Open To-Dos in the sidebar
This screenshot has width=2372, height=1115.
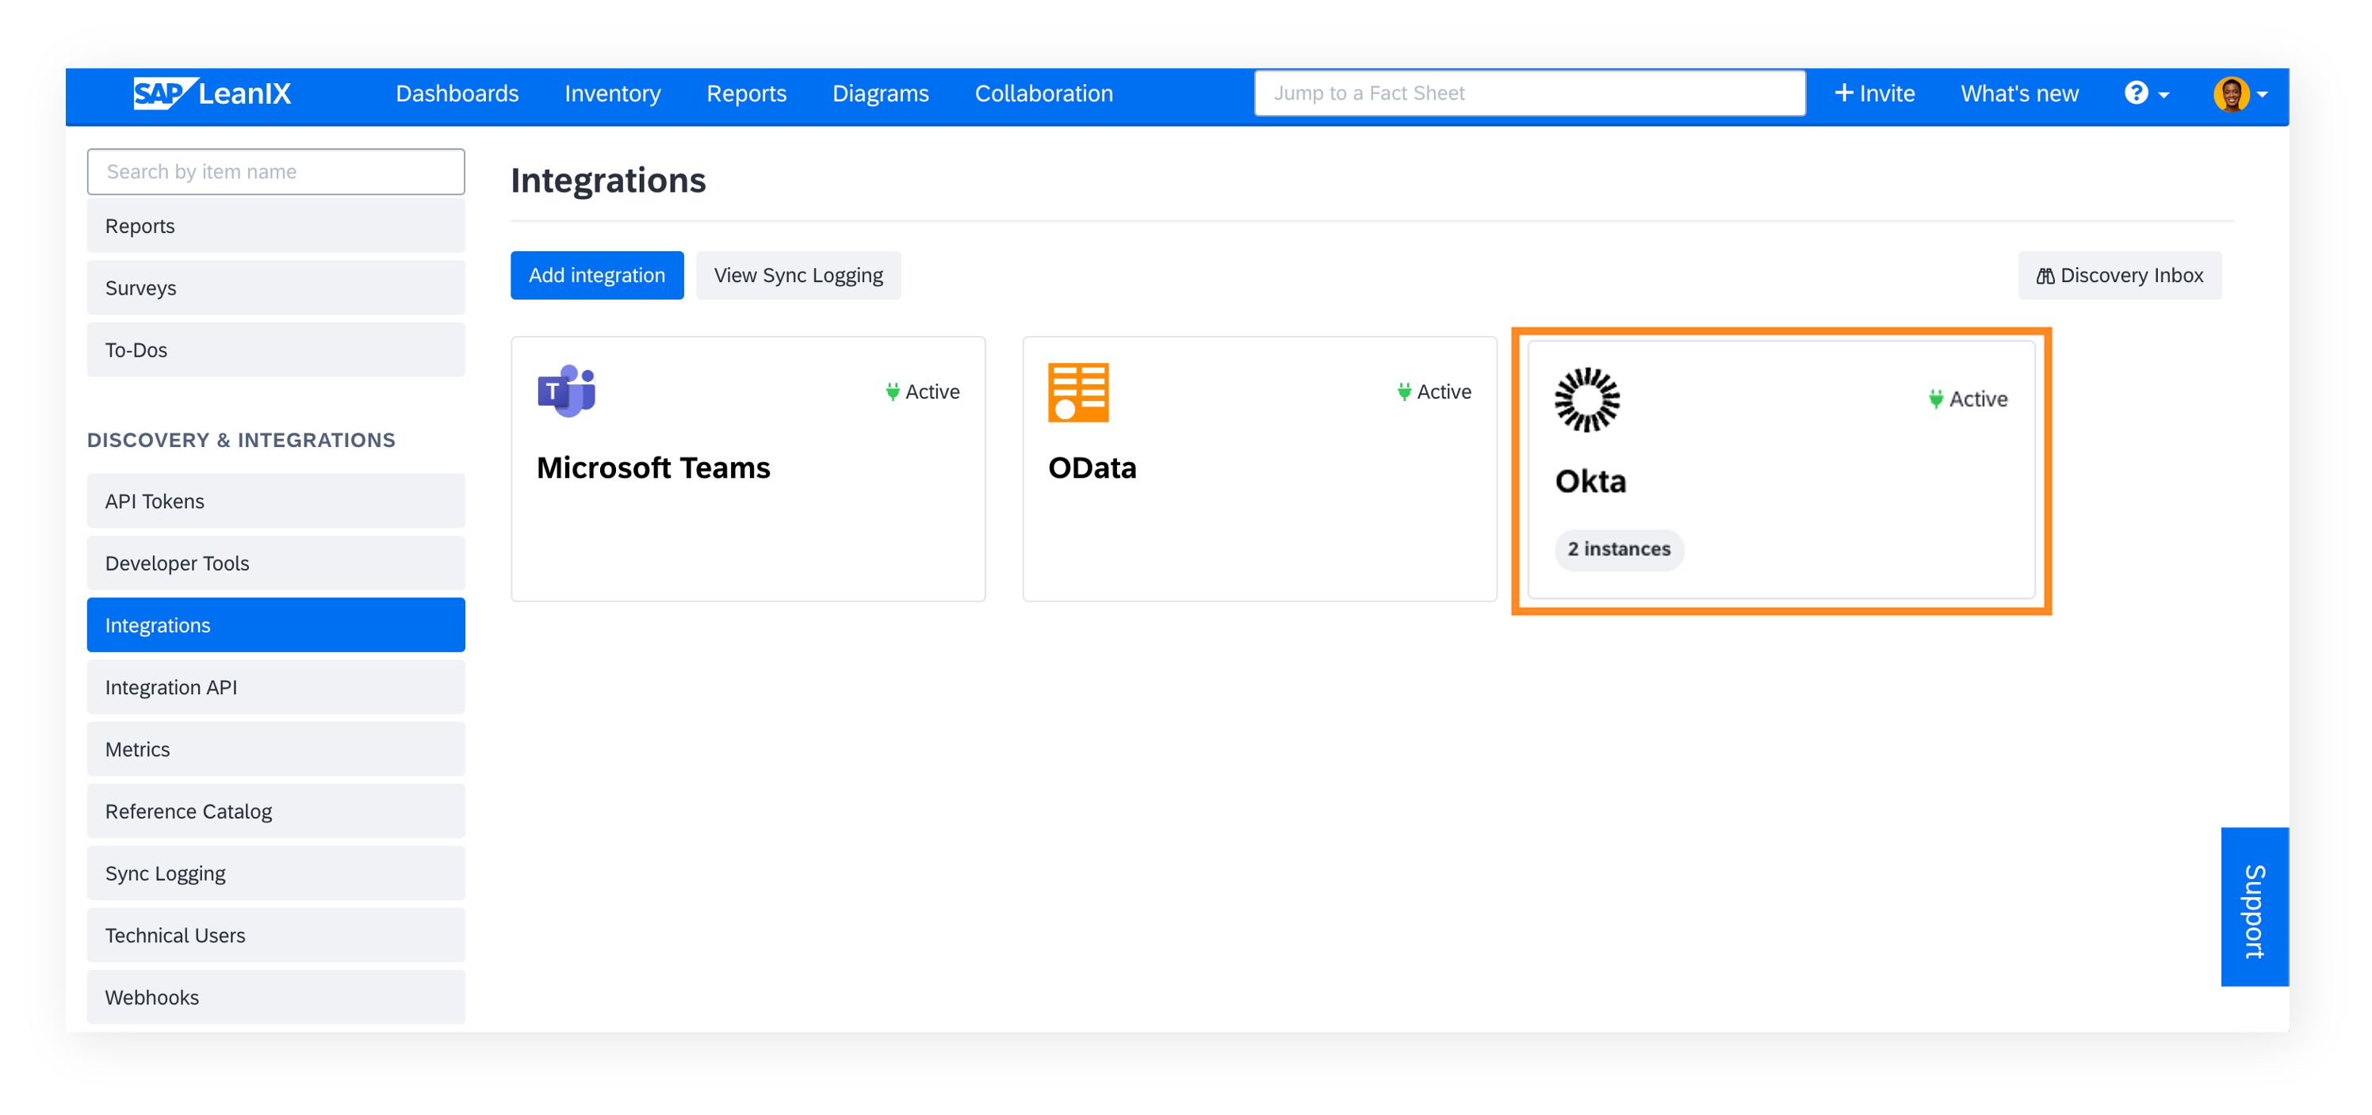(275, 350)
